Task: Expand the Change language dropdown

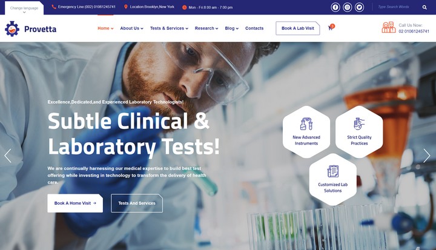Action: click(x=24, y=8)
